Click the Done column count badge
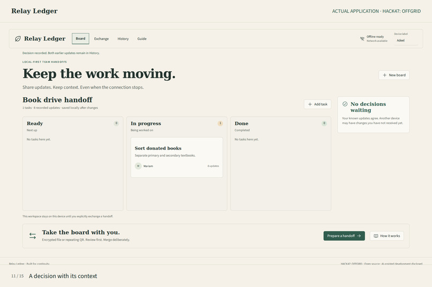The width and height of the screenshot is (432, 287). point(324,123)
